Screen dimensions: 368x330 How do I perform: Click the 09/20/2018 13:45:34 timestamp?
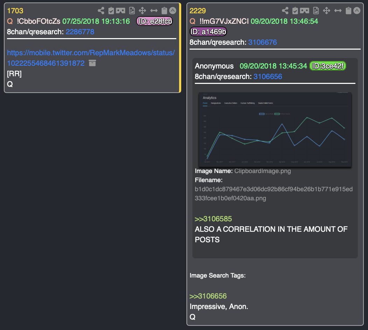click(x=273, y=66)
